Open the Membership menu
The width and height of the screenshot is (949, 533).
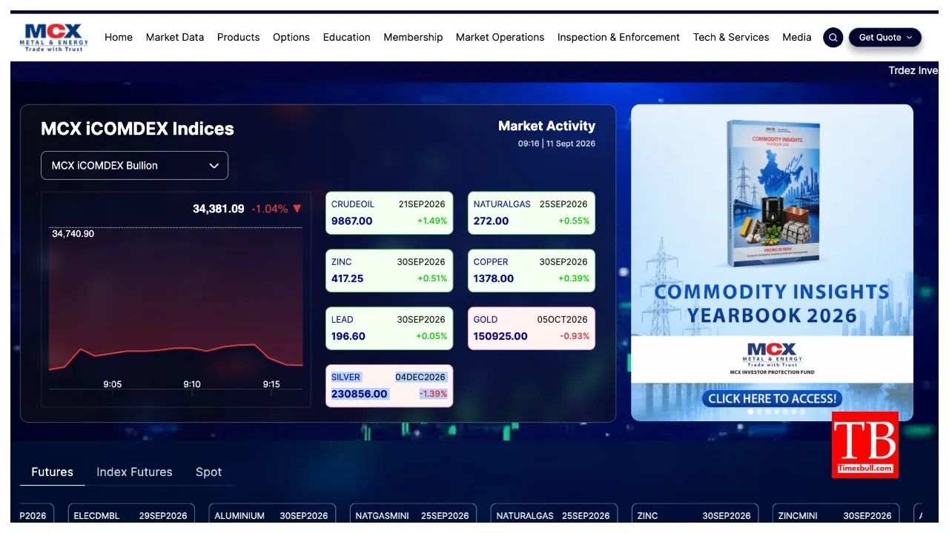[413, 37]
